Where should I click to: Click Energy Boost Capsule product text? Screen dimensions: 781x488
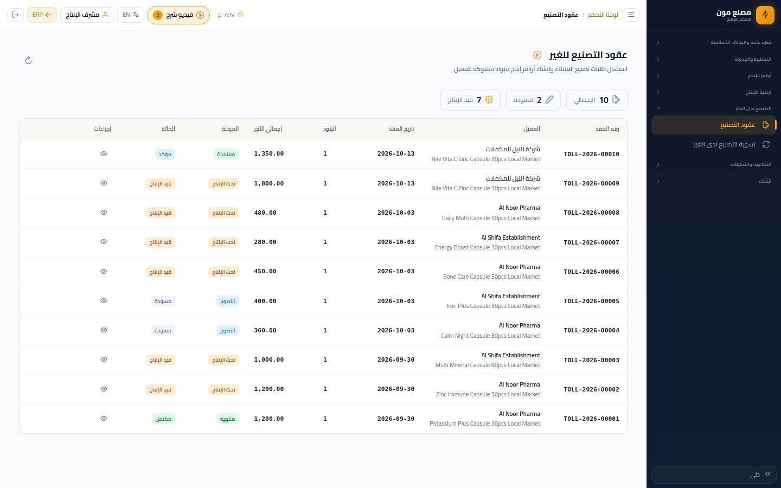click(488, 248)
